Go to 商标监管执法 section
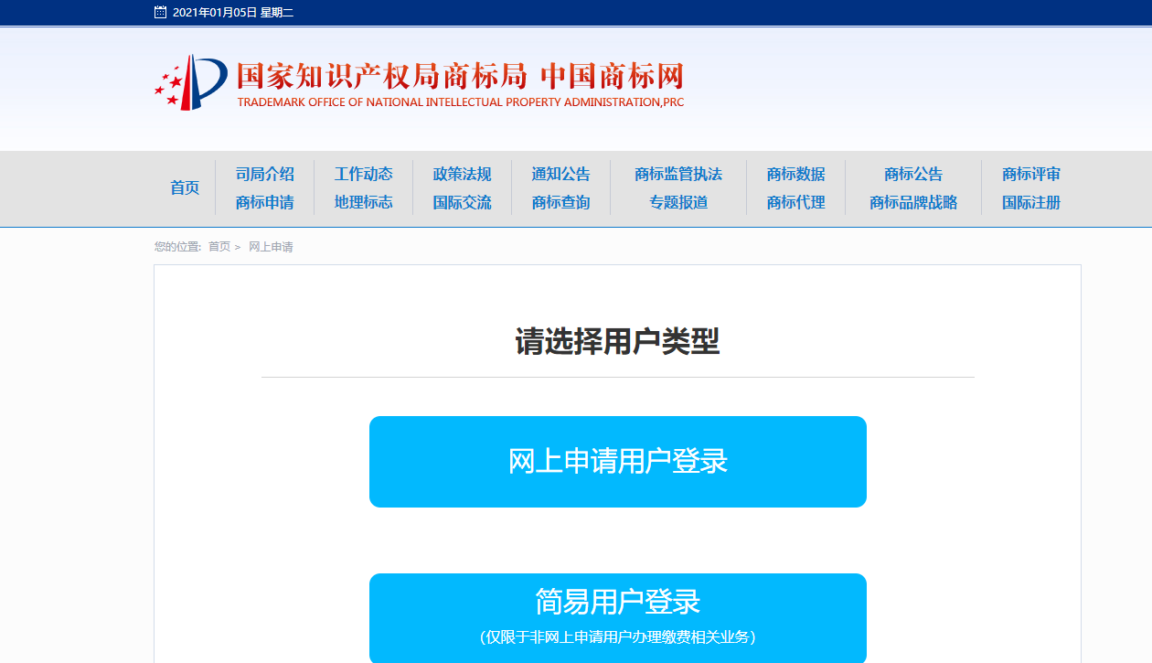Image resolution: width=1152 pixels, height=663 pixels. [x=678, y=174]
